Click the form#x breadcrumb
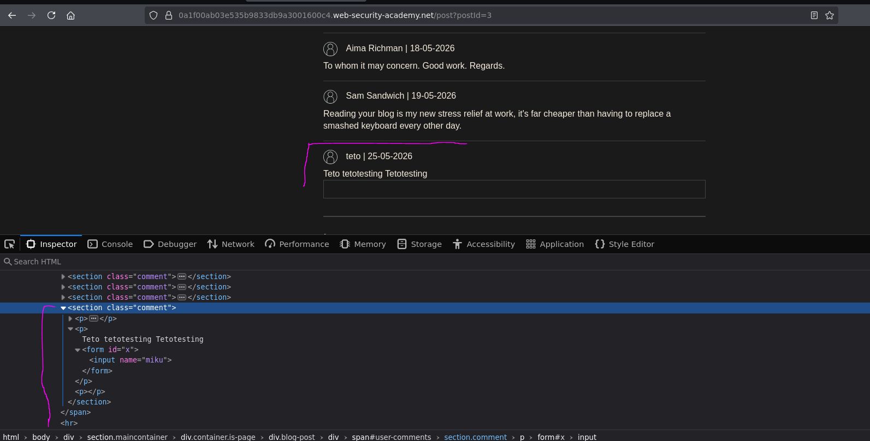Image resolution: width=870 pixels, height=441 pixels. [x=551, y=437]
